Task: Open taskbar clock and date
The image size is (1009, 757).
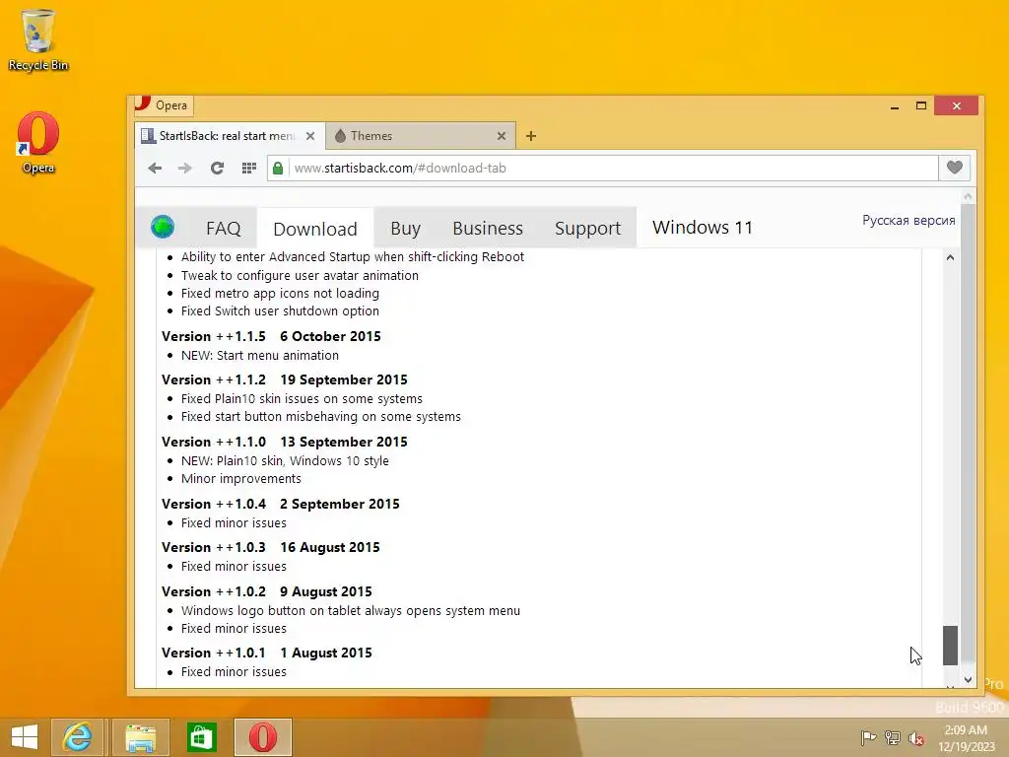Action: pos(966,737)
